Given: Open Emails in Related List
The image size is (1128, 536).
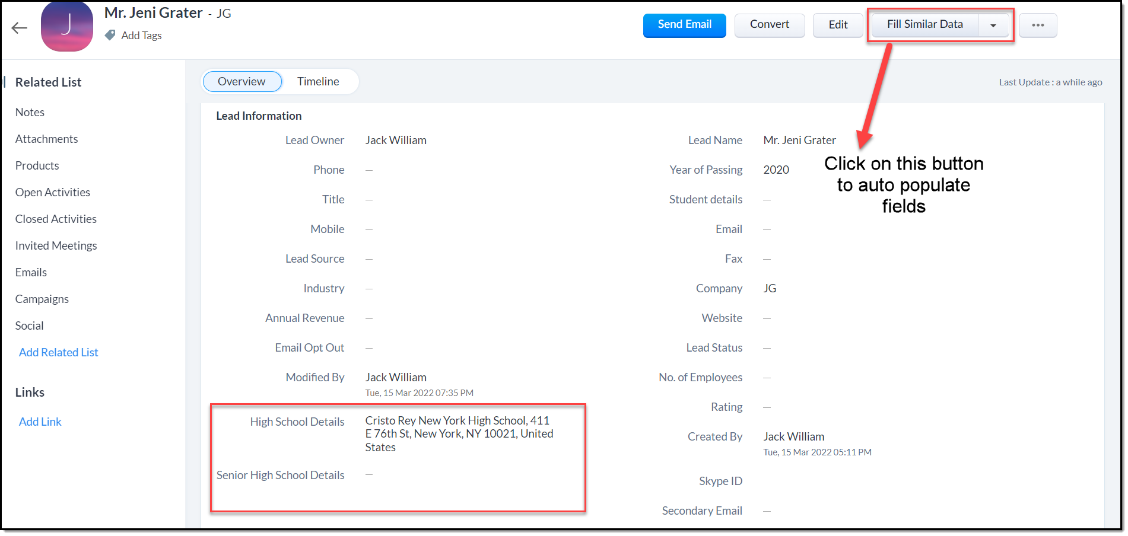Looking at the screenshot, I should click(31, 272).
